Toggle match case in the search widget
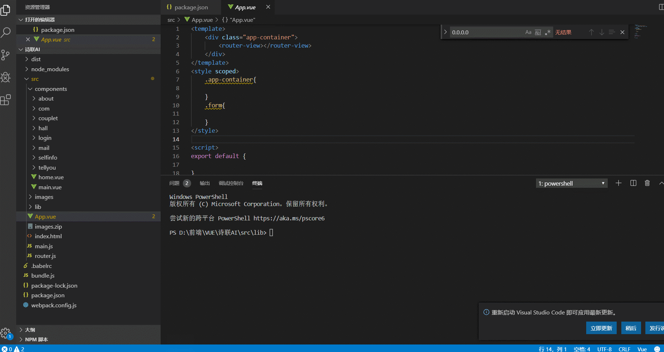This screenshot has width=664, height=352. [528, 32]
